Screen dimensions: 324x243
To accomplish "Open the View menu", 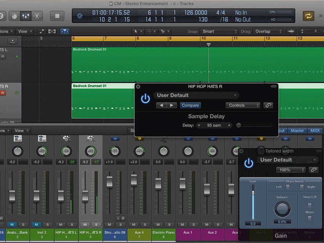I will click(24, 31).
